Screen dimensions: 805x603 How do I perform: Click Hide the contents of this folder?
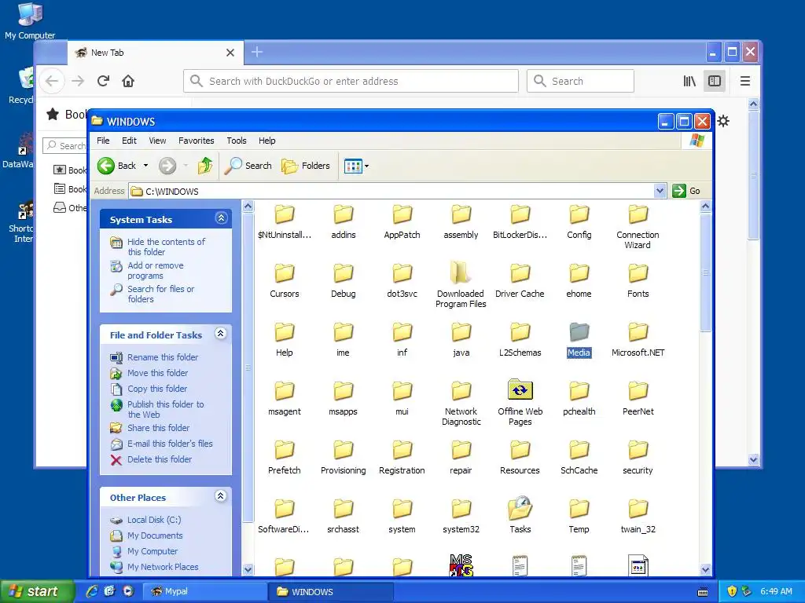(x=166, y=247)
